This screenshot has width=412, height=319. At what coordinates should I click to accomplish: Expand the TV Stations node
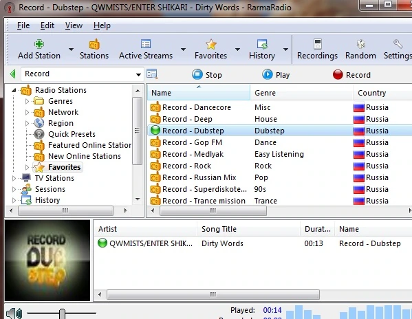(14, 179)
